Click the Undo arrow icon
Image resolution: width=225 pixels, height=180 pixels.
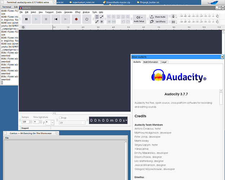[x=123, y=22]
